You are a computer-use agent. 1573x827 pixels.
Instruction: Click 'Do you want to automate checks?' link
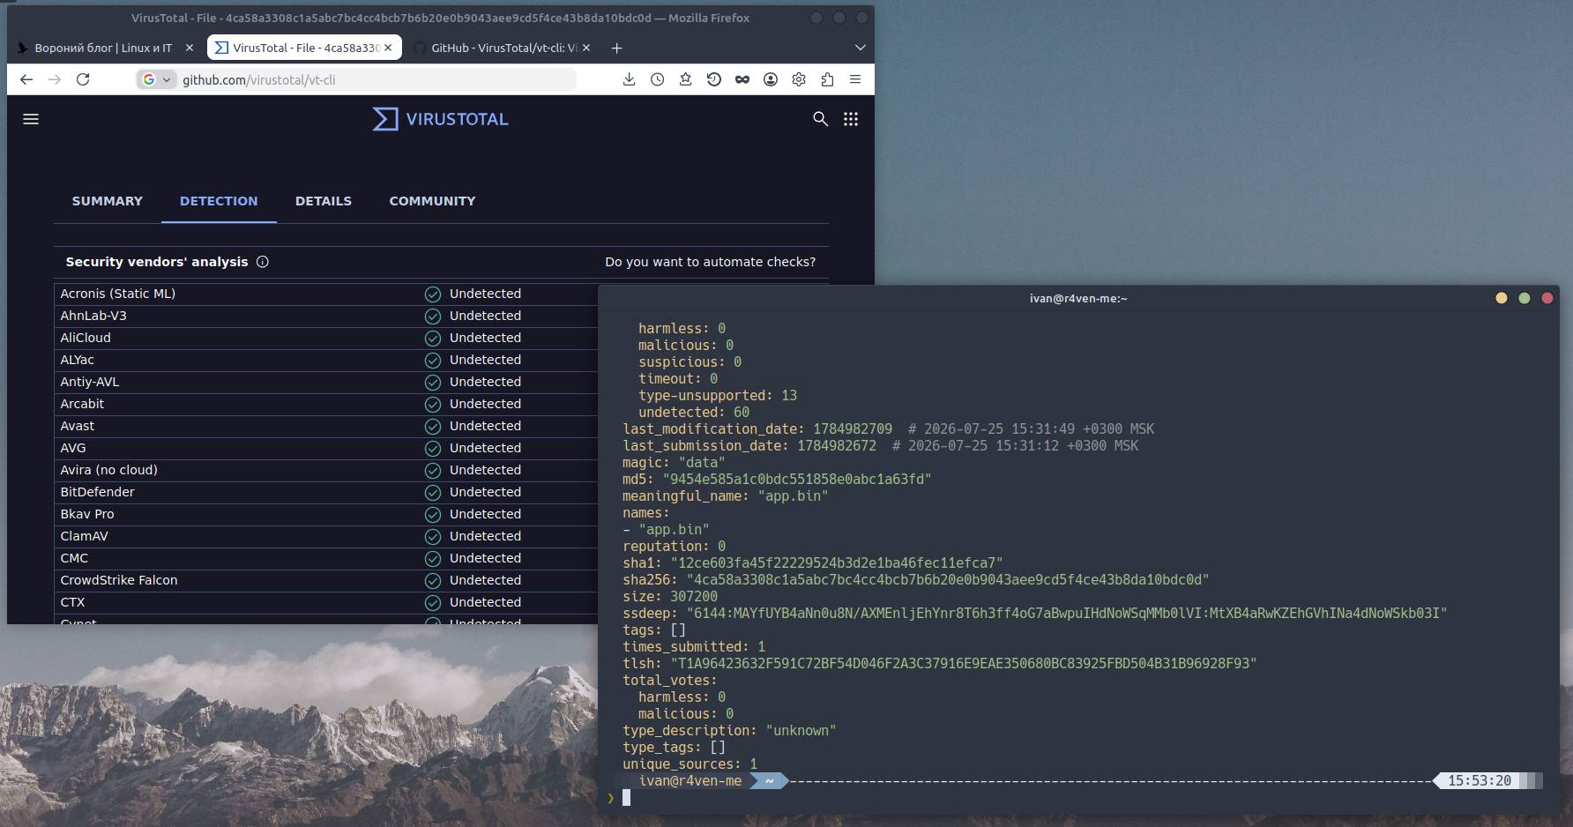[x=711, y=262]
